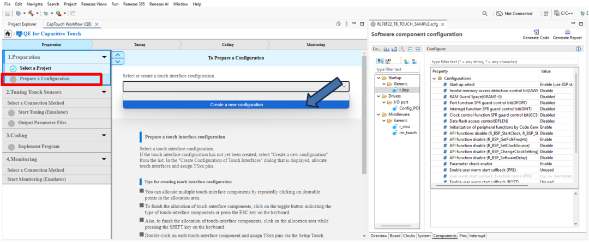Click the Select a Project green check step
Screen dimensions: 589x242
tap(13, 69)
